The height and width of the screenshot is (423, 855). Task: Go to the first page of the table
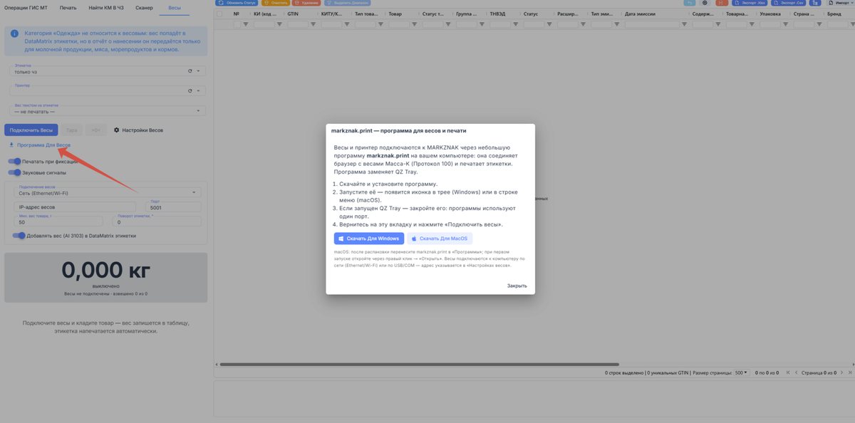[788, 372]
